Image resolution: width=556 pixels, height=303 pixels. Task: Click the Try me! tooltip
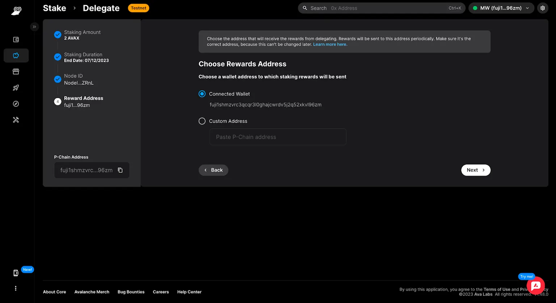pos(527,277)
